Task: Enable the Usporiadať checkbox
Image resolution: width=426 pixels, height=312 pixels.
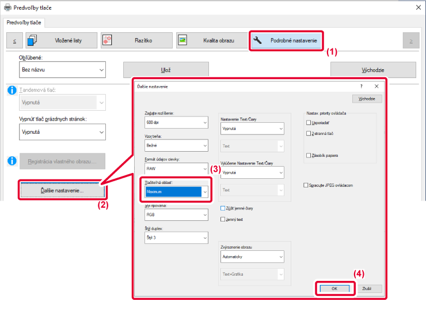Action: click(x=309, y=123)
